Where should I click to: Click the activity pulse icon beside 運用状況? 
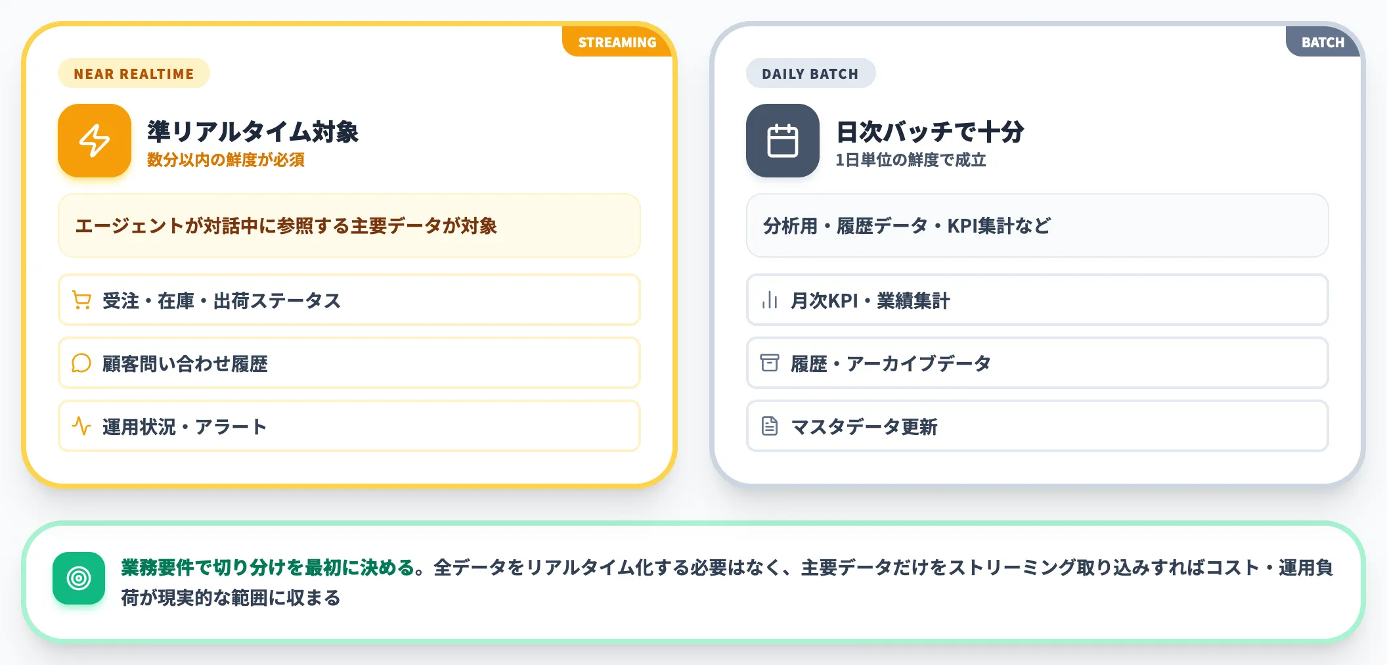(x=81, y=426)
